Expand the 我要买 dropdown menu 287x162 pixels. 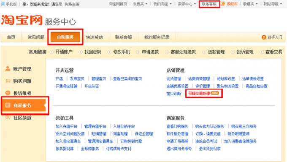point(140,4)
